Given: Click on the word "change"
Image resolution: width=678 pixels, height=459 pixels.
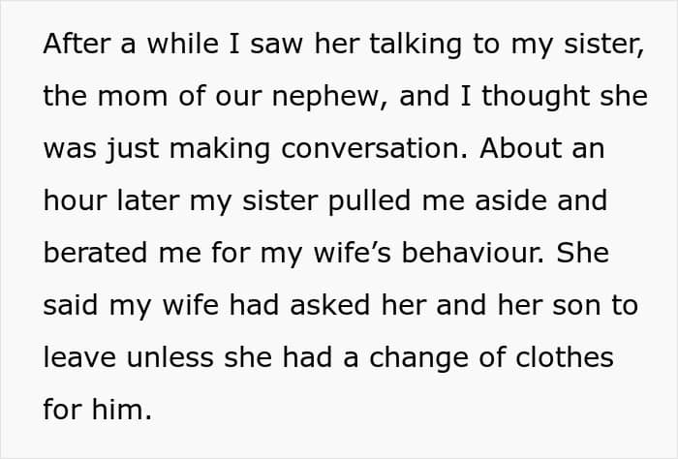Looking at the screenshot, I should click(418, 359).
